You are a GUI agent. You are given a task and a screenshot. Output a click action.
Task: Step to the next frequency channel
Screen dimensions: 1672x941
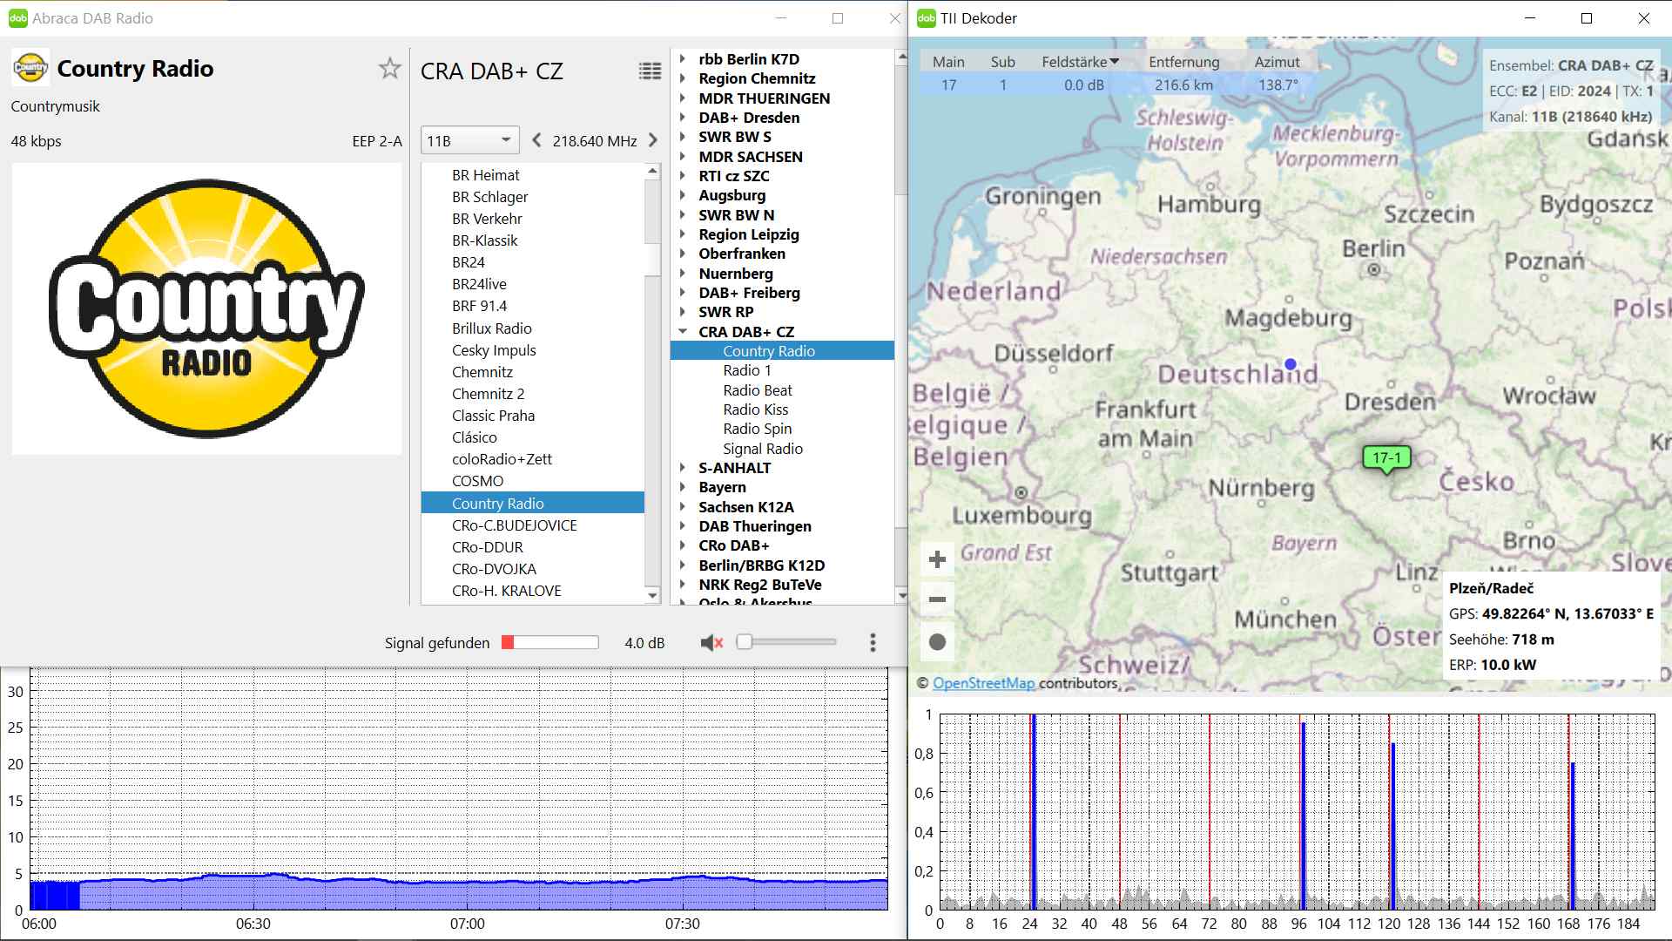[653, 140]
